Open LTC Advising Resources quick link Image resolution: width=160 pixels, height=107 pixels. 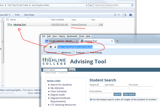[x=63, y=105]
